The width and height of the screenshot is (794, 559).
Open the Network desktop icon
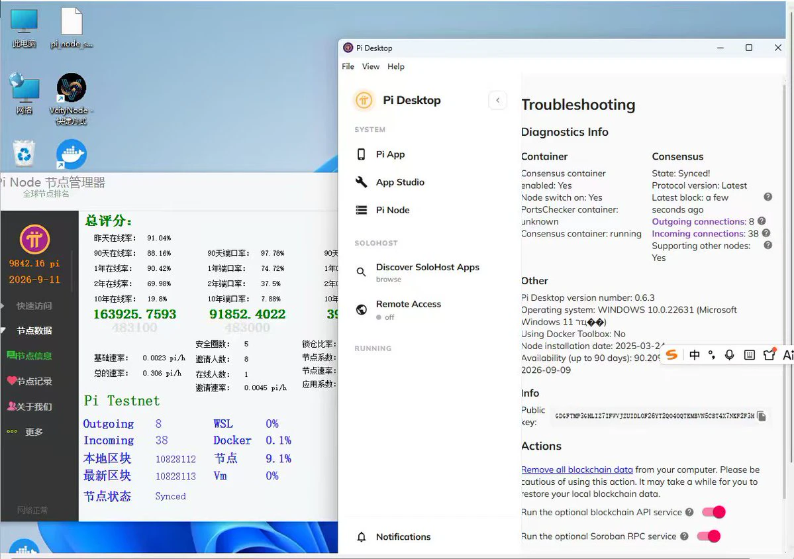(x=24, y=94)
